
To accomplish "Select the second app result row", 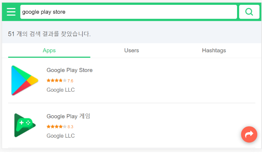I will click(132, 125).
